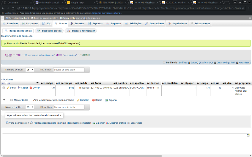Click the browser back arrow
This screenshot has width=252, height=157.
click(3, 8)
